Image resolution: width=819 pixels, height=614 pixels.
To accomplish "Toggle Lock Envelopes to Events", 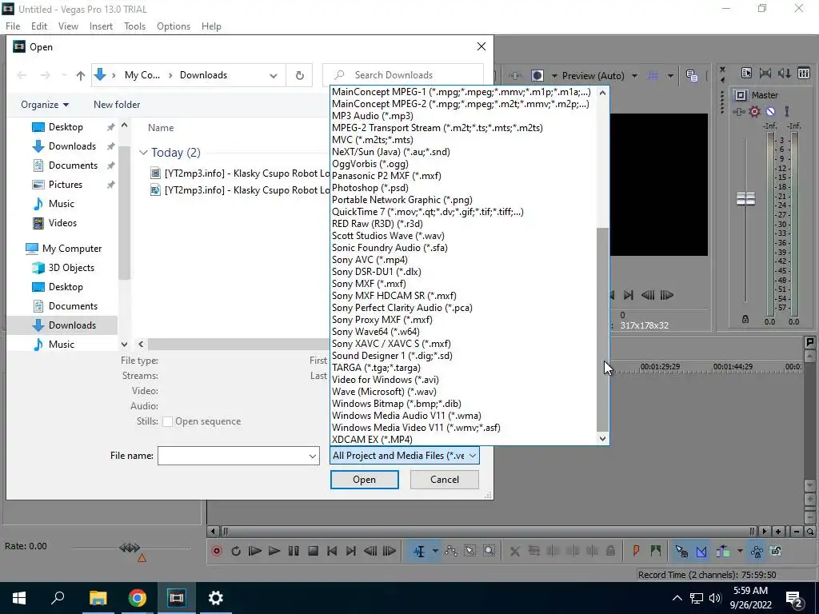I will point(757,551).
